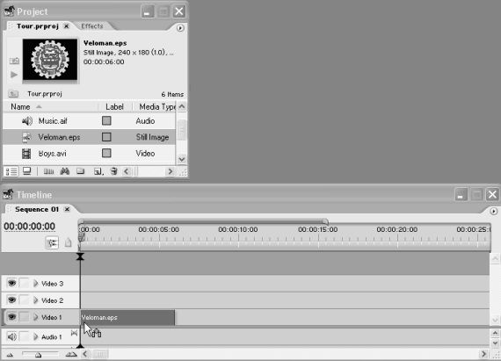Mute the Audio 1 track speaker

(11, 336)
